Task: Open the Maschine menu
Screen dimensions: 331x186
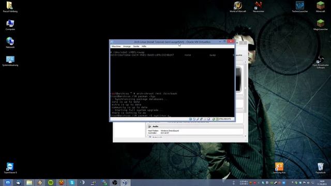Action: [x=116, y=46]
